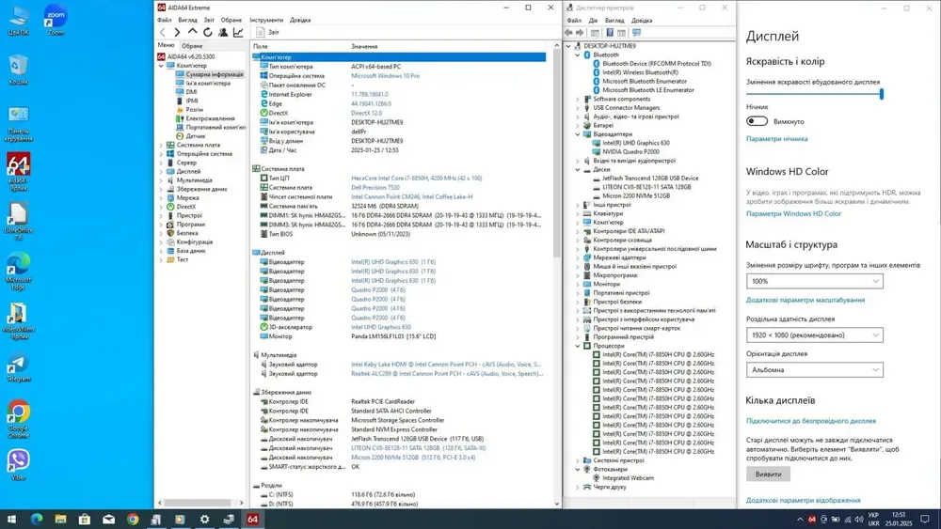Open the graph icon in AIDA64 toolbar

(238, 32)
